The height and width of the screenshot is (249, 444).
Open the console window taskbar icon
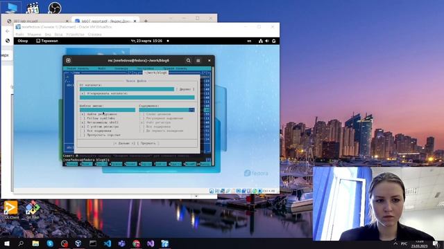[93, 243]
